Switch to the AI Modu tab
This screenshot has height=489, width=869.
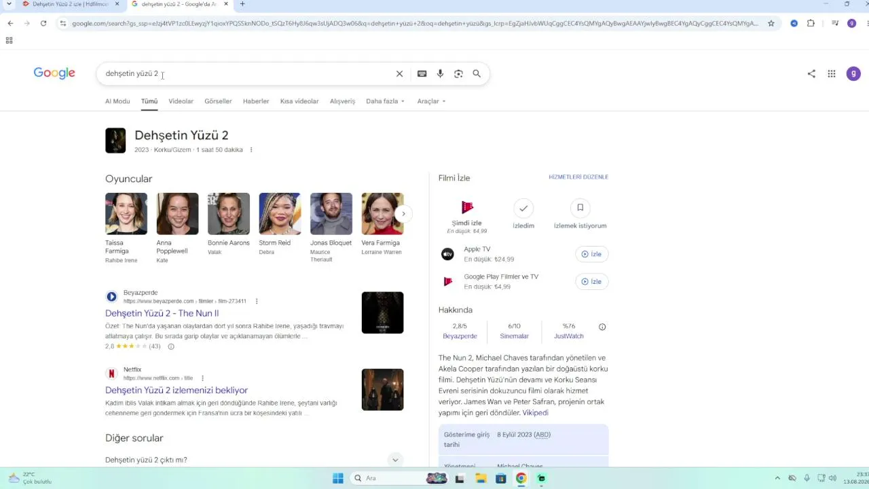117,101
